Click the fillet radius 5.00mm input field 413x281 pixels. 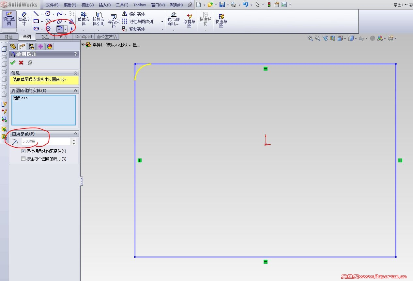pos(46,141)
